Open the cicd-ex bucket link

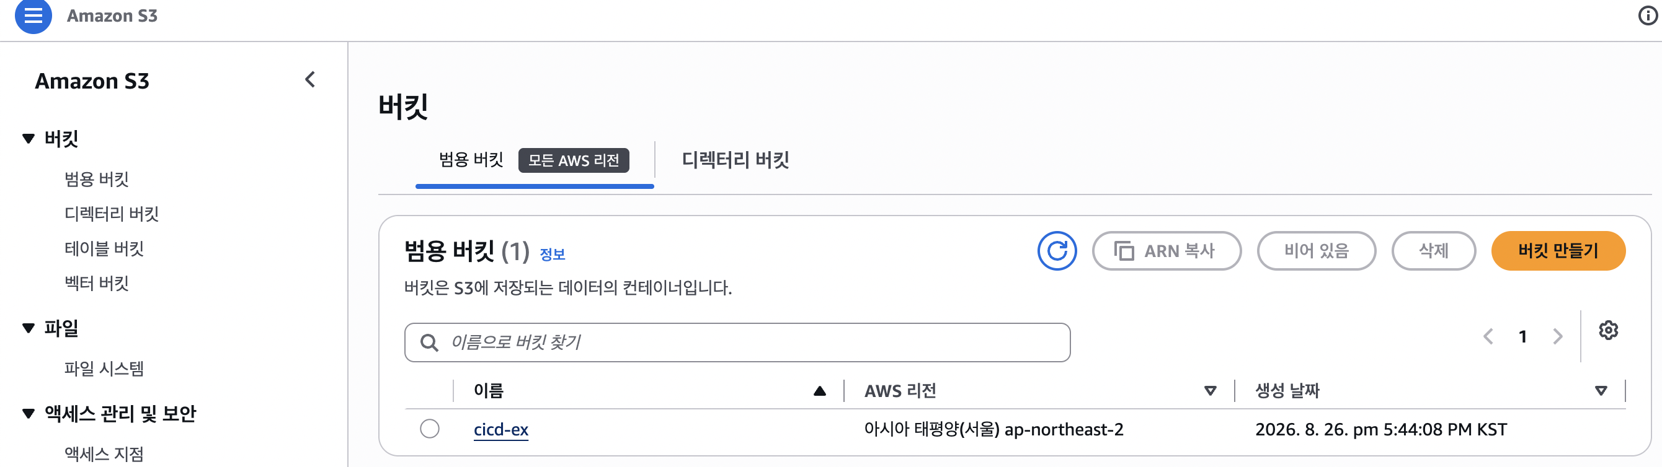click(500, 430)
